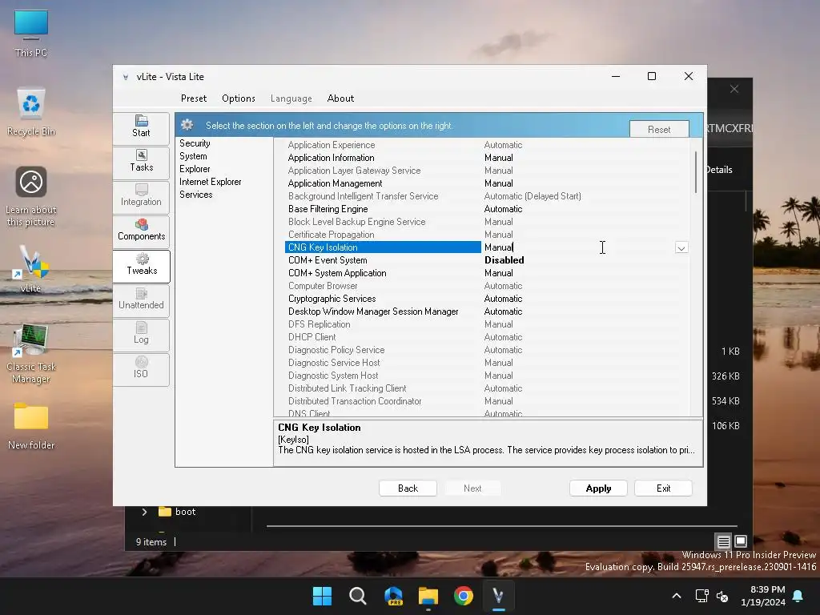Click the network tray icon
The width and height of the screenshot is (820, 615).
pos(701,596)
